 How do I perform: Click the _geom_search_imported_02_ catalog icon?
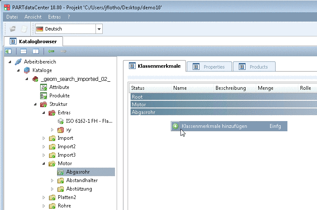[35, 79]
